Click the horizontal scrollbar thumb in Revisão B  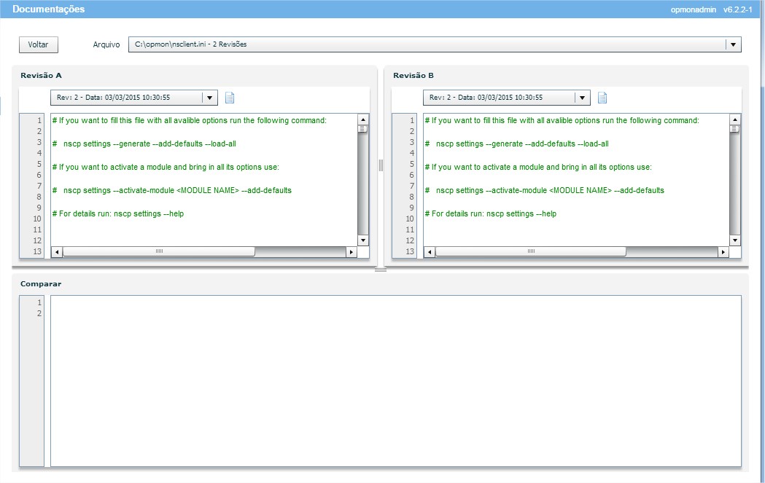(x=530, y=252)
